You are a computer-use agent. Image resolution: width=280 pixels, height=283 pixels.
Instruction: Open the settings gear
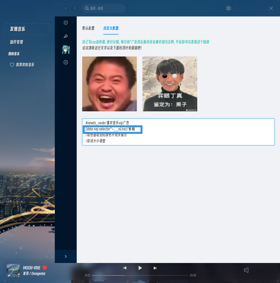228,8
